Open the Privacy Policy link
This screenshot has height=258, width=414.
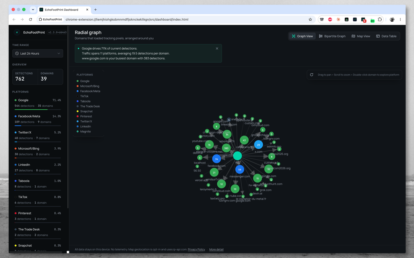click(196, 249)
